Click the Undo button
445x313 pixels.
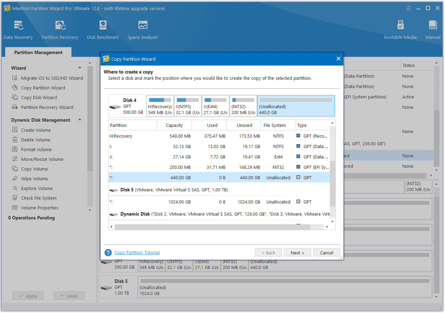69,296
